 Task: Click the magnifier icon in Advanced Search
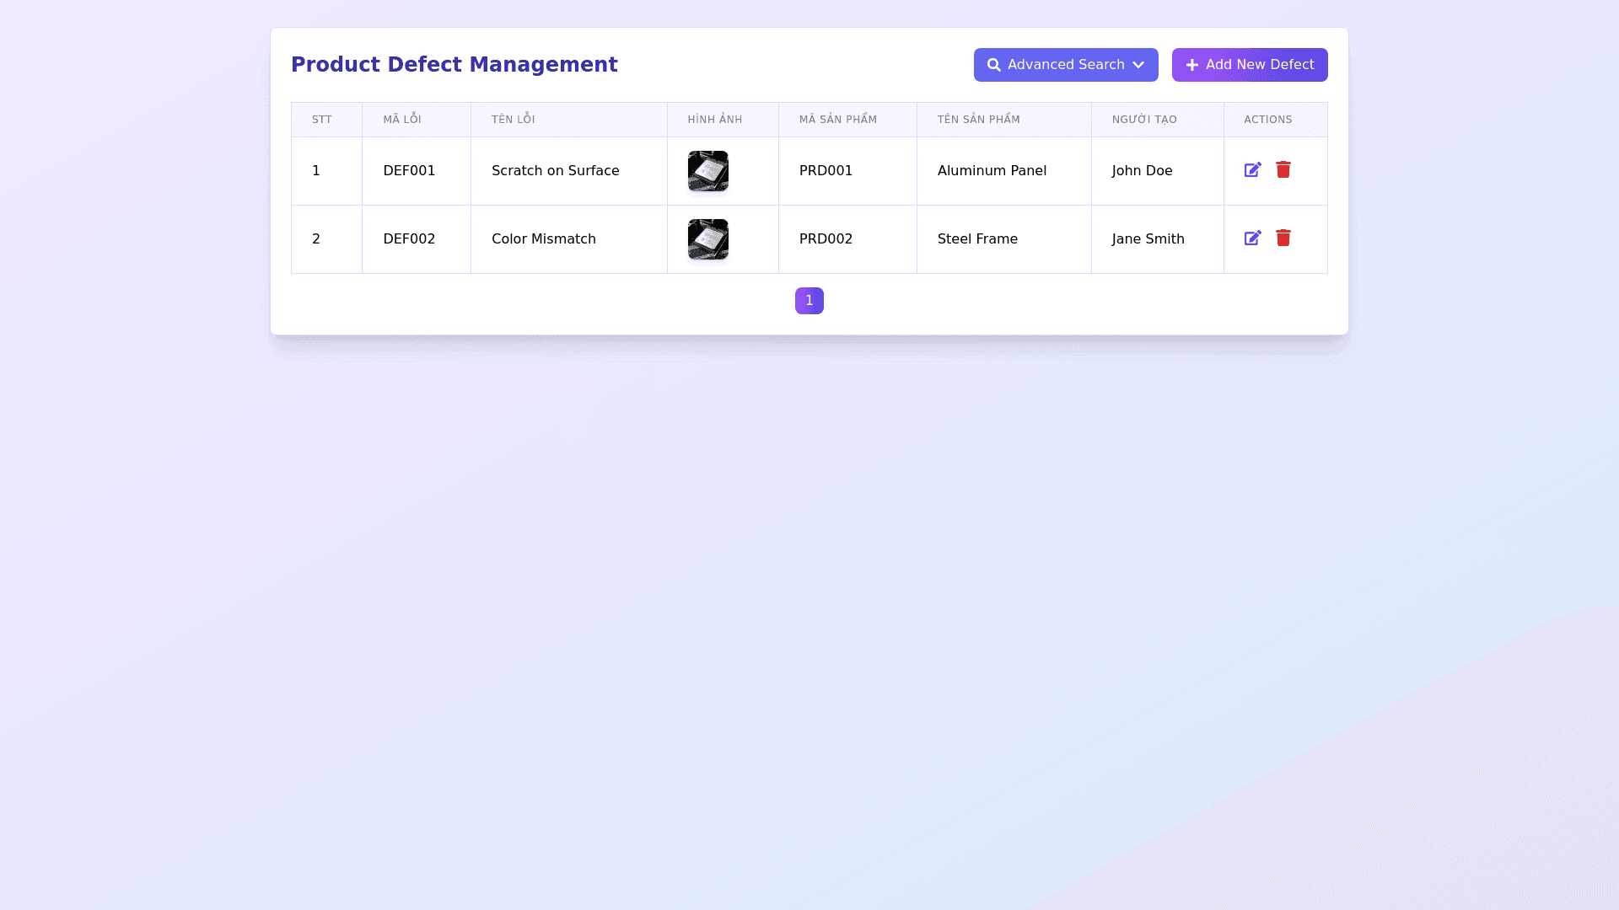point(994,65)
